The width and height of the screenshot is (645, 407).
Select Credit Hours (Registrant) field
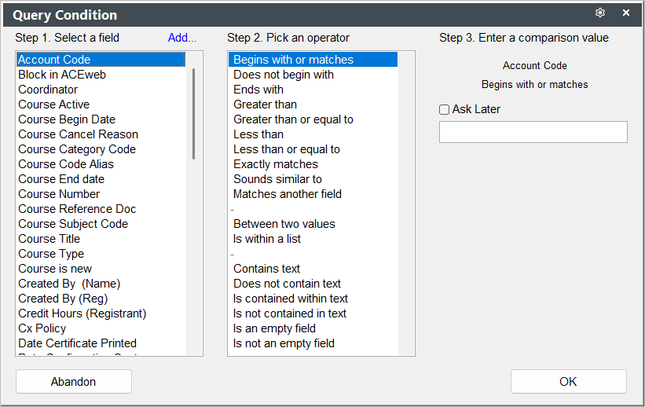pyautogui.click(x=101, y=313)
